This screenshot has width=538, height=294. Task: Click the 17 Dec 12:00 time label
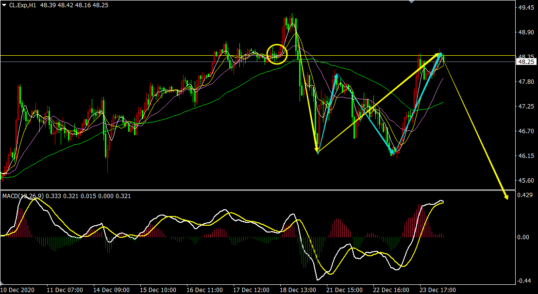(251, 290)
